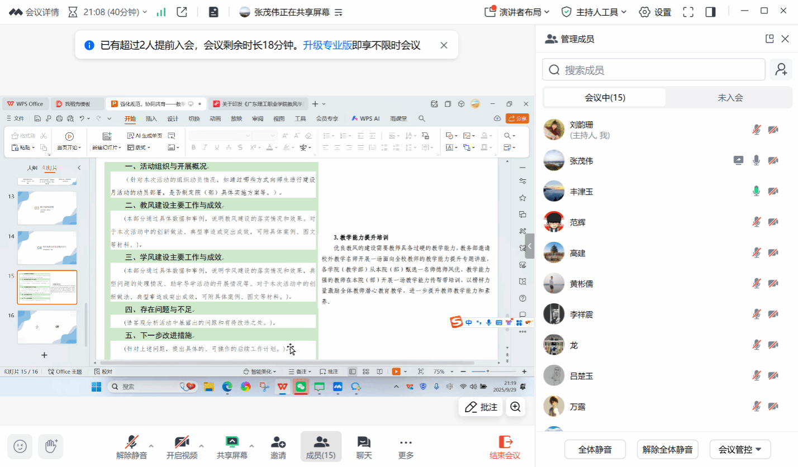Raise hand using the hand icon
This screenshot has height=467, width=798.
pyautogui.click(x=51, y=446)
